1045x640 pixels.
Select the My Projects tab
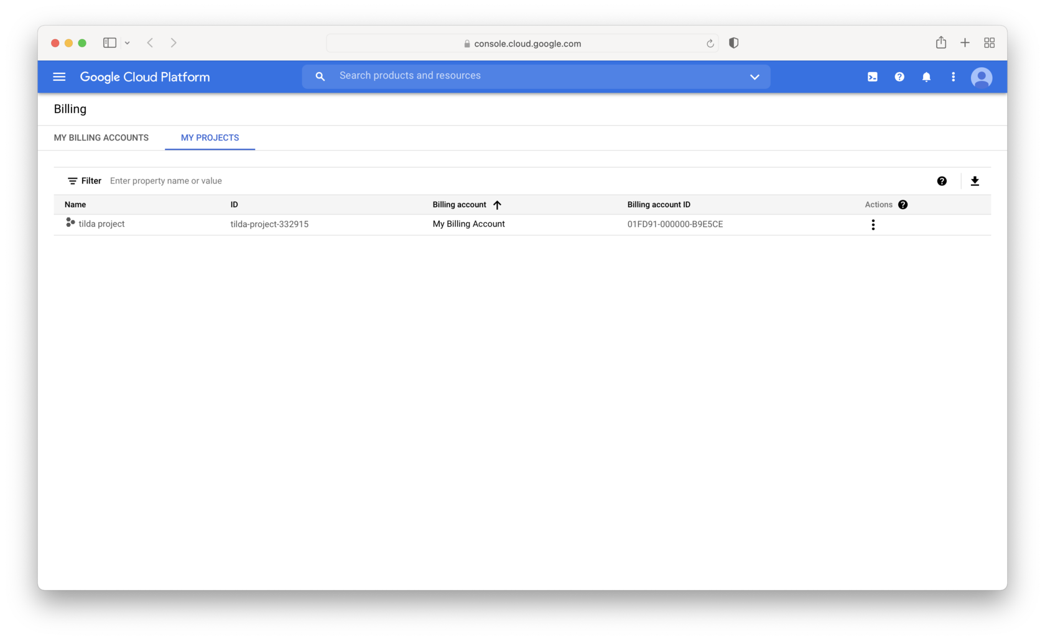(210, 137)
